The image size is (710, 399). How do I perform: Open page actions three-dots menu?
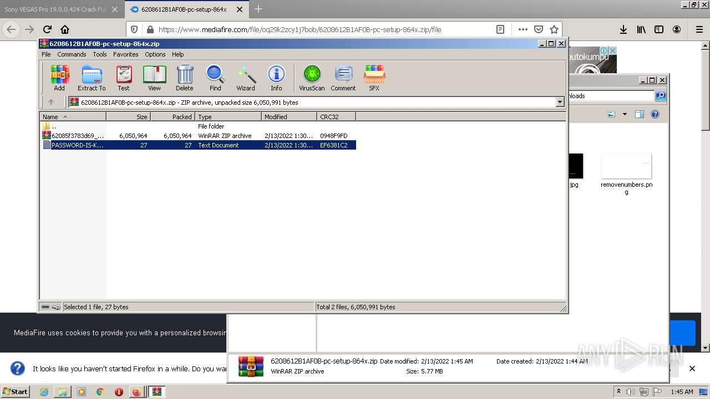click(x=523, y=29)
